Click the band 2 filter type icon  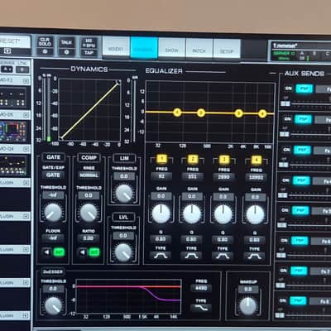click(x=191, y=256)
